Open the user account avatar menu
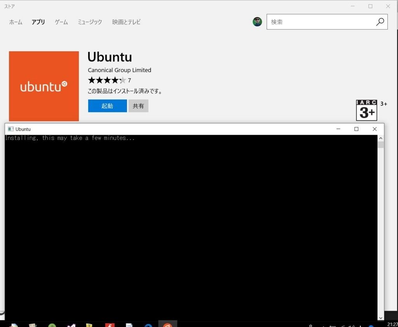This screenshot has width=398, height=327. click(x=257, y=22)
